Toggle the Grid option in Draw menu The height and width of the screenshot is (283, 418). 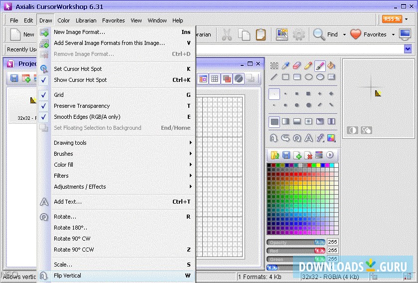click(117, 95)
